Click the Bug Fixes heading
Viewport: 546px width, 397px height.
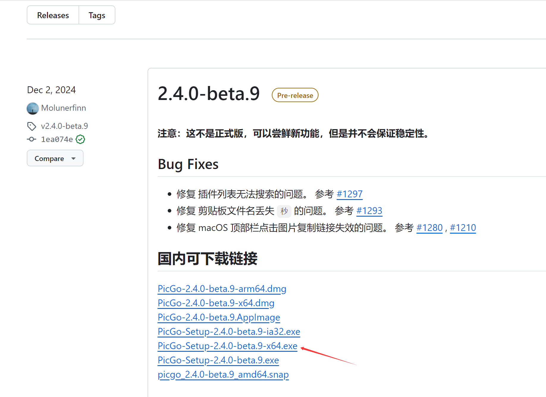(x=188, y=164)
